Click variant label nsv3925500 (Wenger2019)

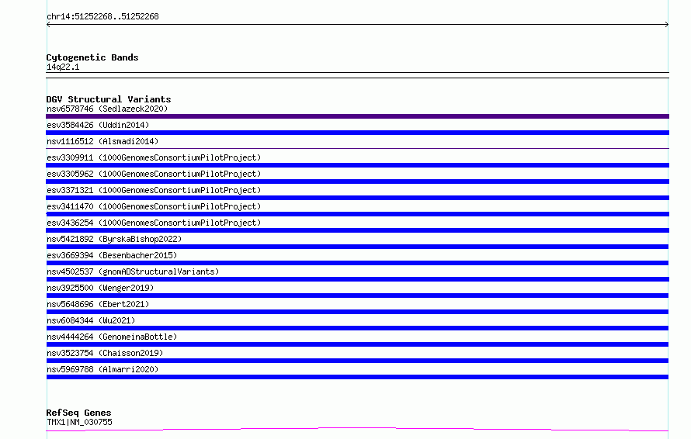pyautogui.click(x=100, y=288)
